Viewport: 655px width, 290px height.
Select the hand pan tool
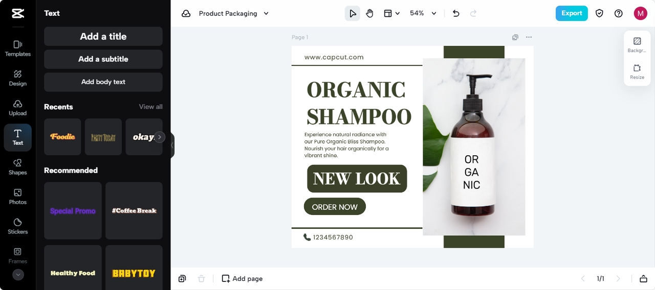[x=370, y=13]
